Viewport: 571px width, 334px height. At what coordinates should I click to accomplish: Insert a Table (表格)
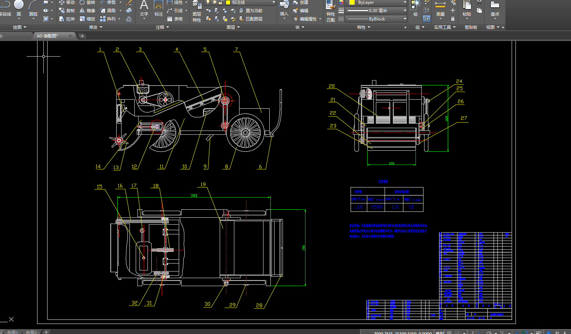click(175, 19)
